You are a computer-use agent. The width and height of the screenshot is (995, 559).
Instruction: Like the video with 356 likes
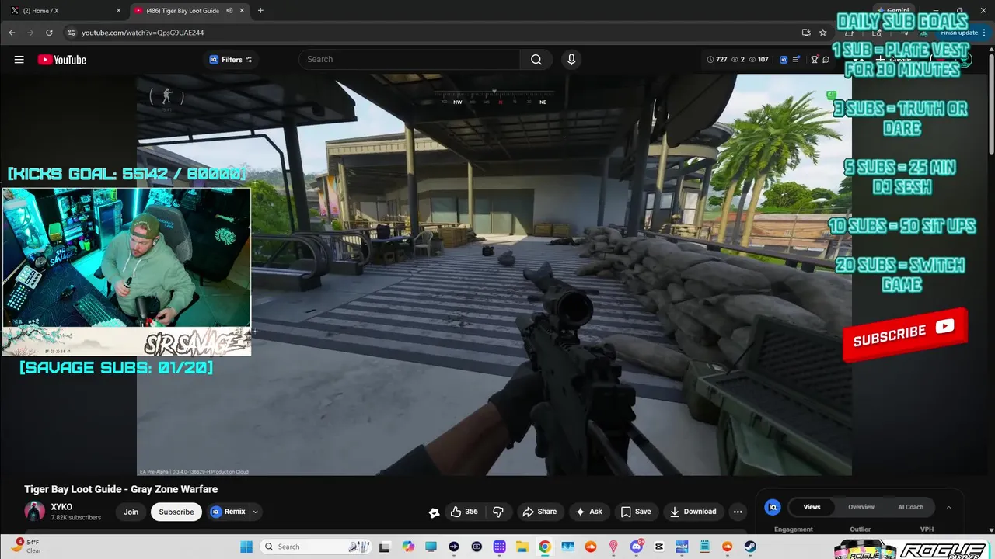coord(464,512)
